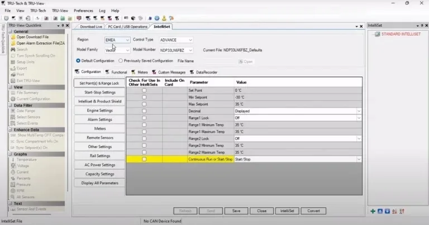This screenshot has width=429, height=225.
Task: Click the green plus add IntelliSet icon
Action: coord(373,211)
